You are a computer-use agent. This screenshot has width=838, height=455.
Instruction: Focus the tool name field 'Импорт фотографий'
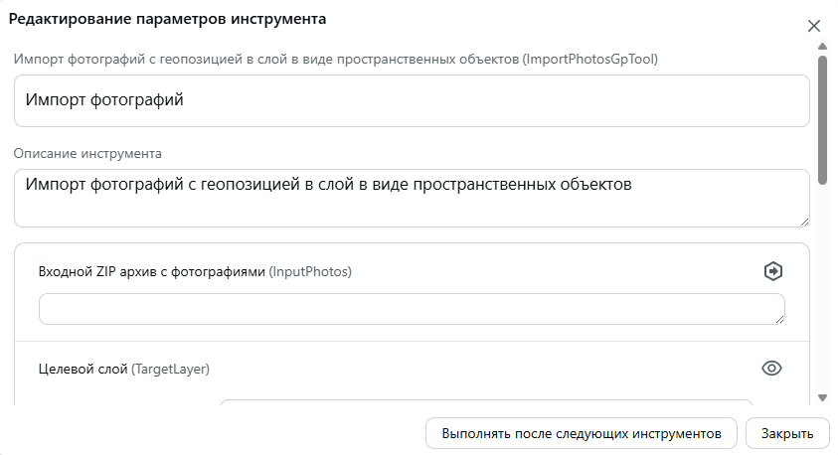click(x=412, y=101)
